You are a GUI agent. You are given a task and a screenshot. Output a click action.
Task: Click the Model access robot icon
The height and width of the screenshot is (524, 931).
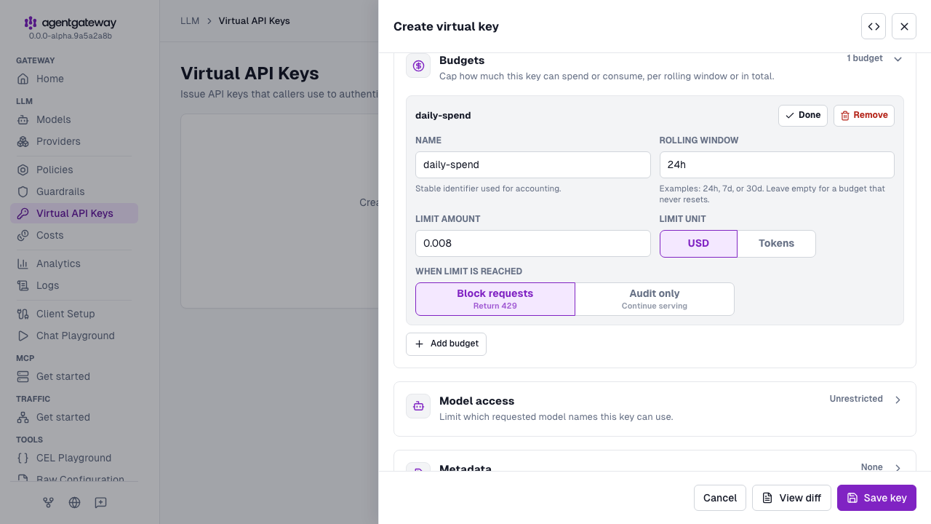point(418,406)
